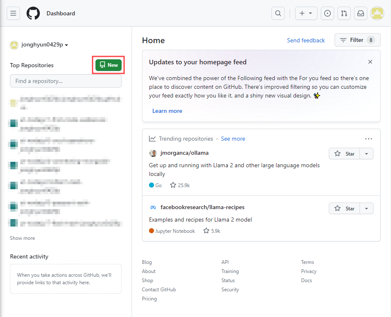Open the Training footer link

(x=230, y=271)
